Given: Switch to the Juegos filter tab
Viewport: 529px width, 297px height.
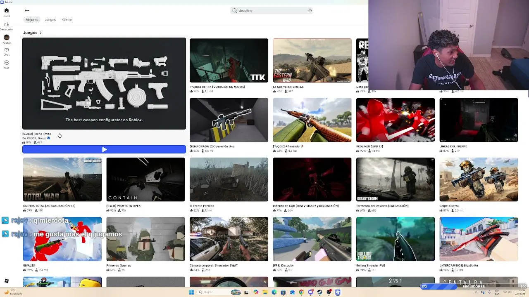Looking at the screenshot, I should [50, 20].
